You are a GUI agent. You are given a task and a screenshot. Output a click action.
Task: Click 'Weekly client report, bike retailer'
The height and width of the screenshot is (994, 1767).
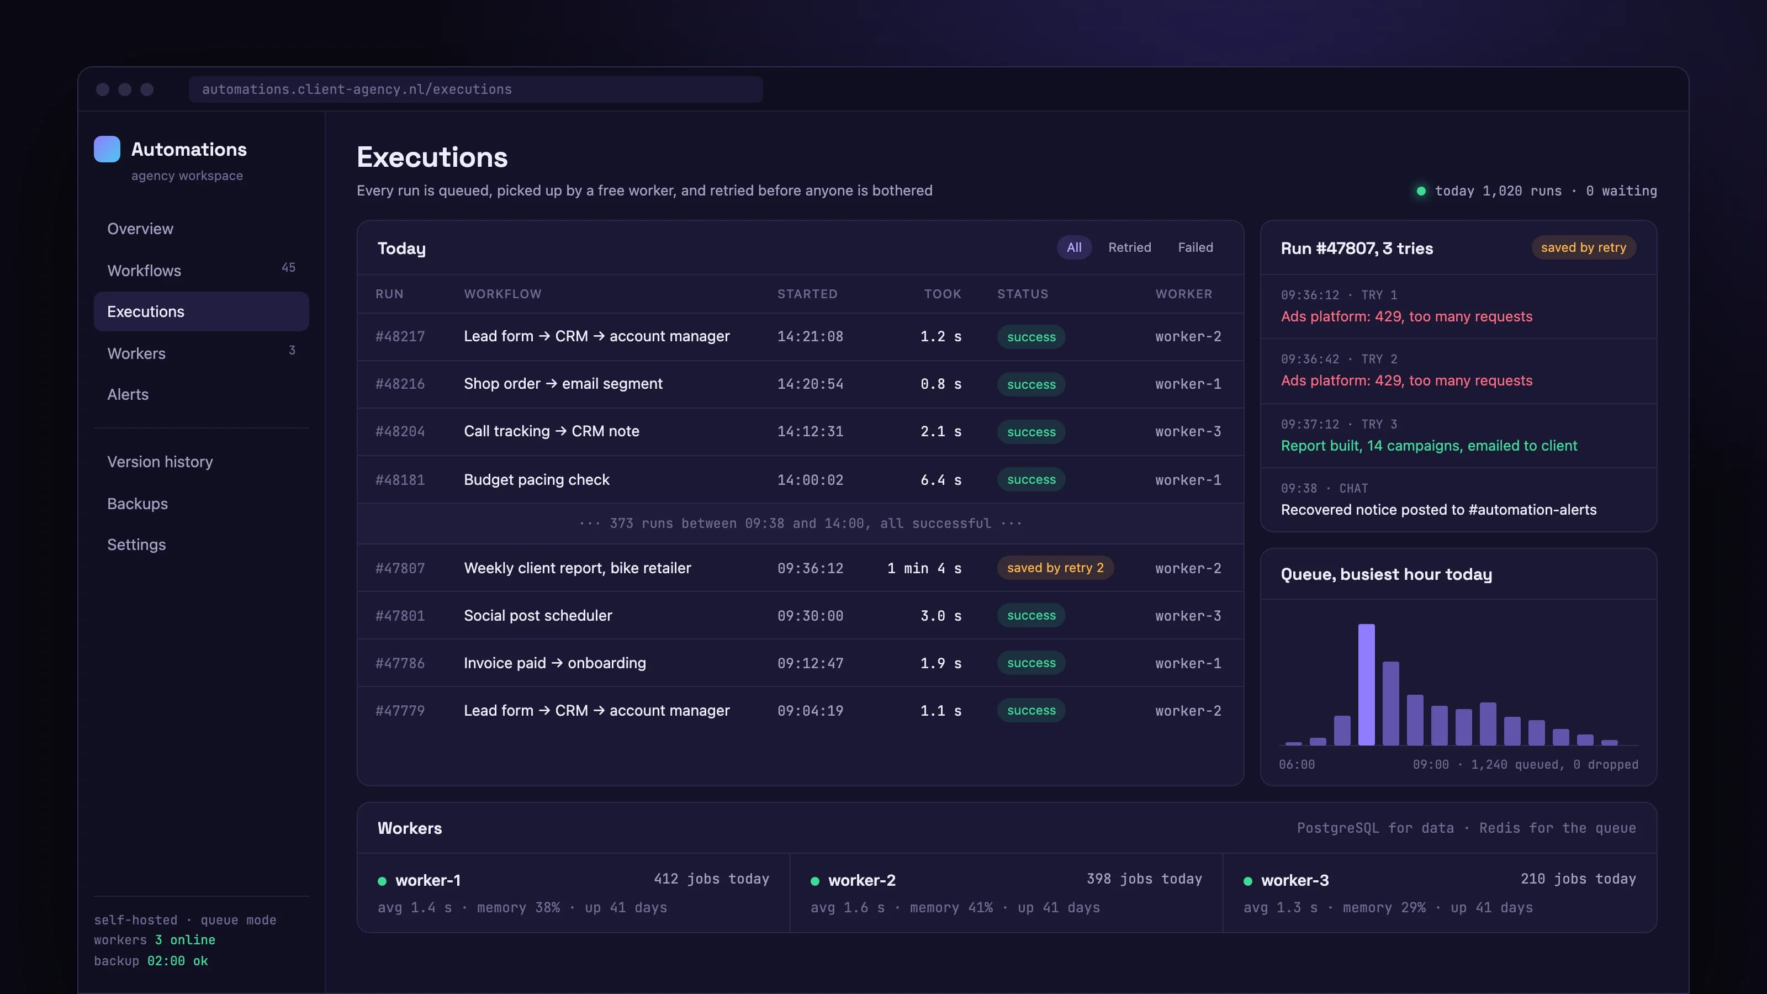click(x=578, y=568)
